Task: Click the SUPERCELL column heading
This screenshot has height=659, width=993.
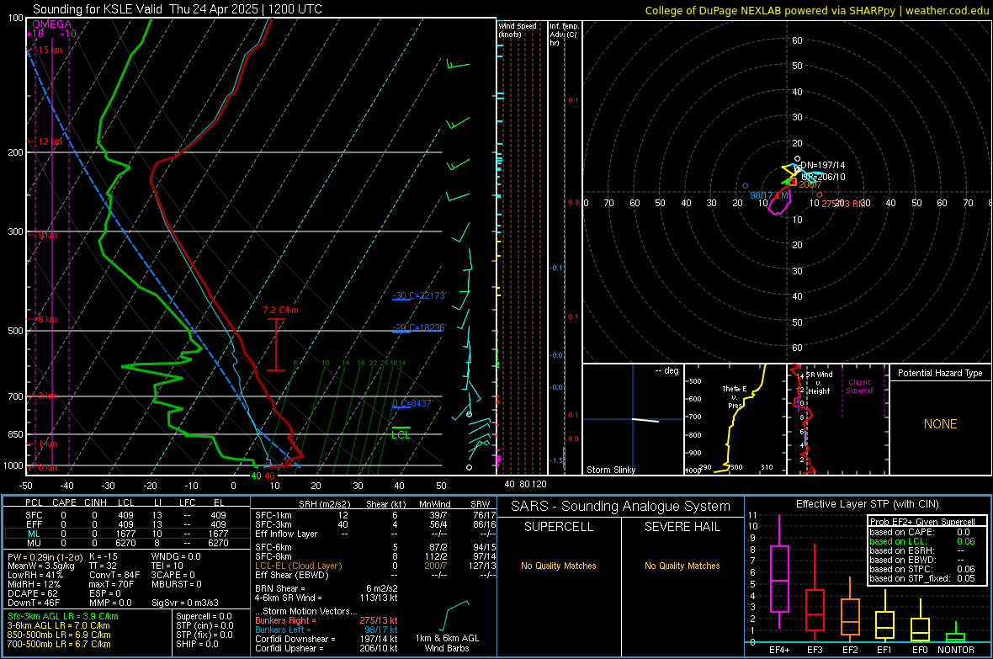Action: click(559, 527)
